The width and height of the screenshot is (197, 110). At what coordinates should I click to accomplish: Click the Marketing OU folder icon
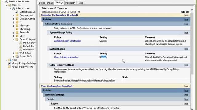pos(17,29)
